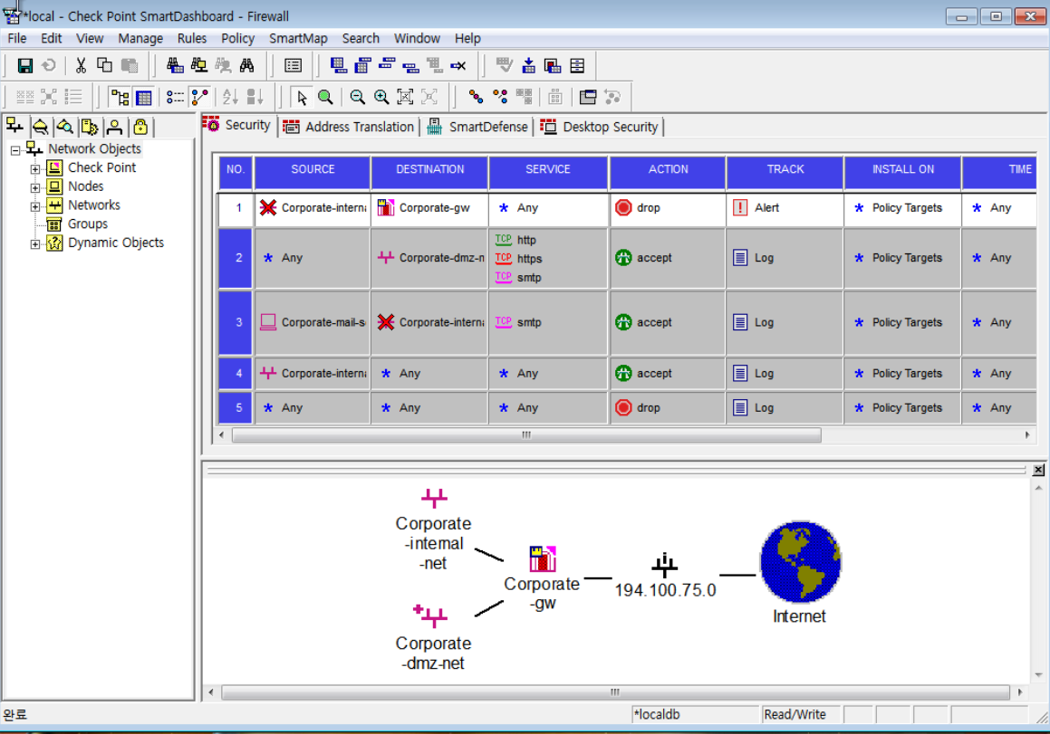Screen dimensions: 1050x734
Task: Click the Cut scissors icon
Action: 81,65
